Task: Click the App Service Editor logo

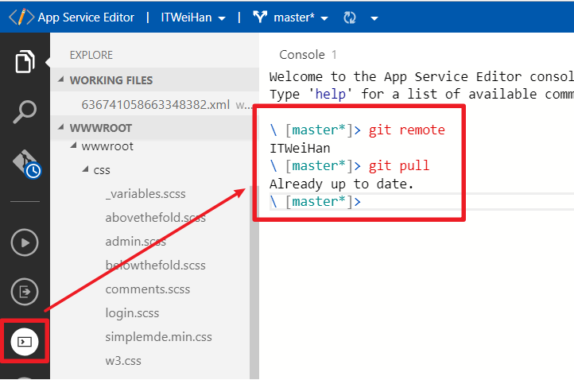Action: tap(21, 17)
